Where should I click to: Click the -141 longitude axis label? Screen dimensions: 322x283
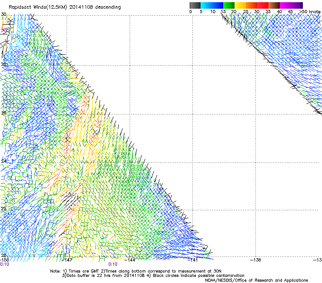click(192, 260)
